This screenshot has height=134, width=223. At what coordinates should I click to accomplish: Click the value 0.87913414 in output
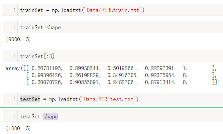tap(160, 82)
